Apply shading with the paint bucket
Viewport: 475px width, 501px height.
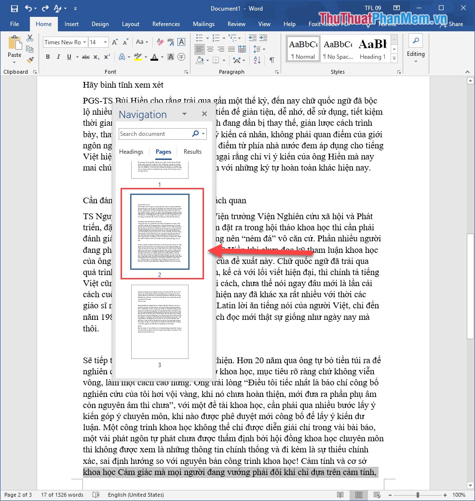pyautogui.click(x=200, y=60)
